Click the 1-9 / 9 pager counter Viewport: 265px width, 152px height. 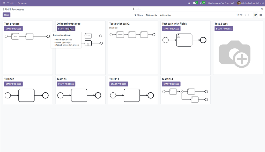[239, 15]
